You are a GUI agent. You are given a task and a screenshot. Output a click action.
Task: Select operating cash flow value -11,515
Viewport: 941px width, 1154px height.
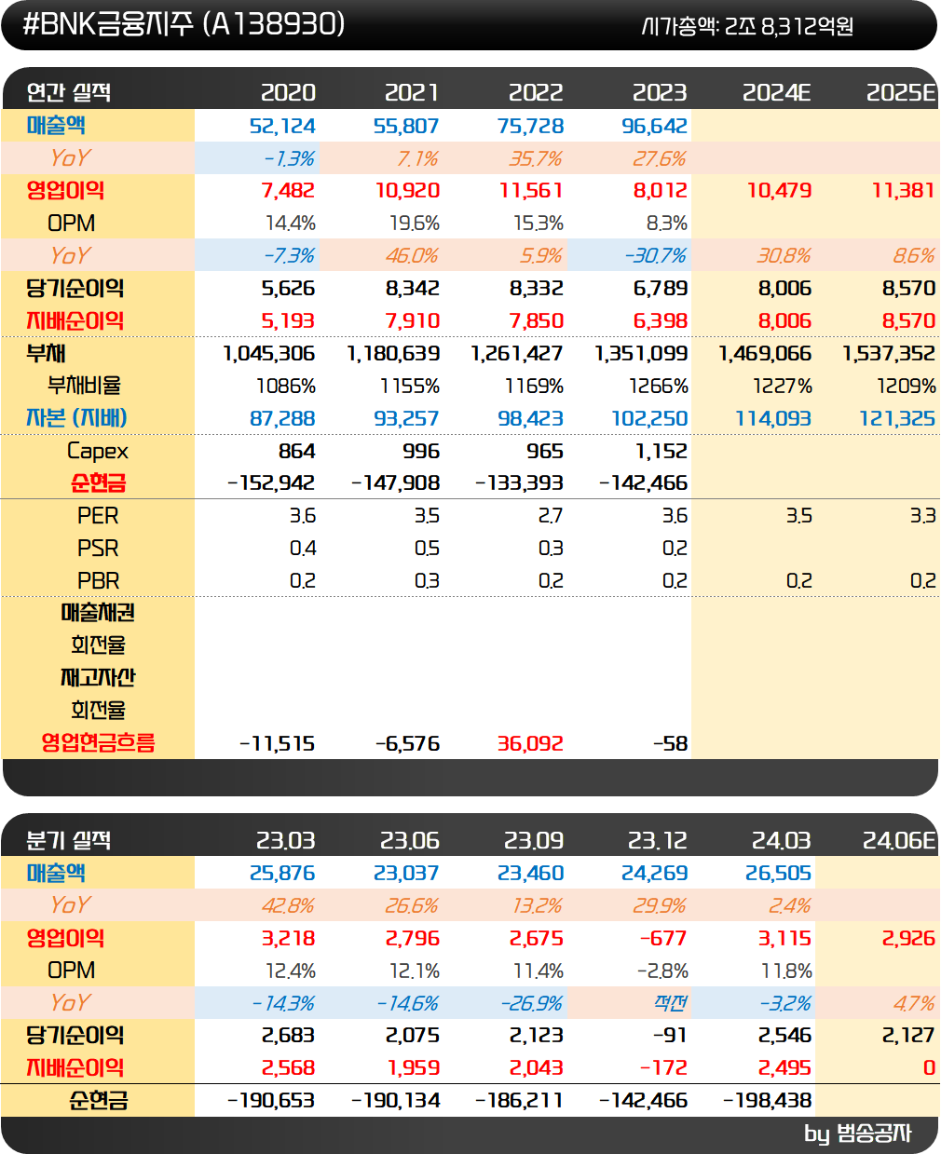(x=278, y=743)
